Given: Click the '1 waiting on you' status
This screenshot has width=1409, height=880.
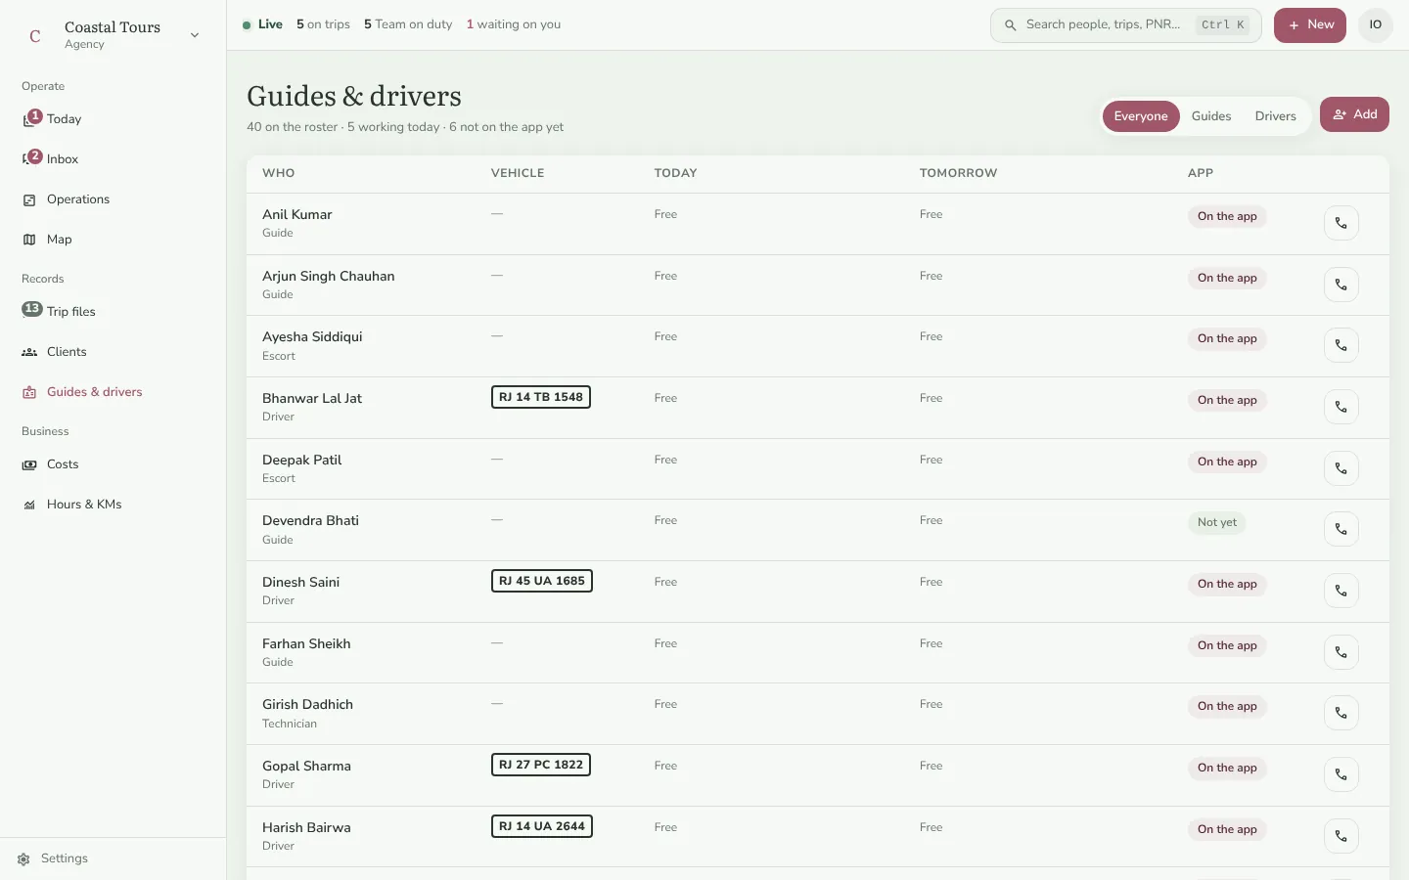Looking at the screenshot, I should coord(514,24).
